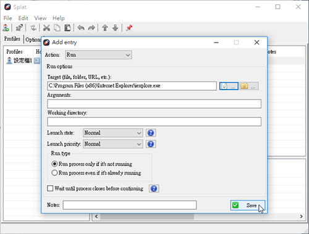309x234 pixels.
Task: Open the Launch priority dropdown
Action: point(113,144)
